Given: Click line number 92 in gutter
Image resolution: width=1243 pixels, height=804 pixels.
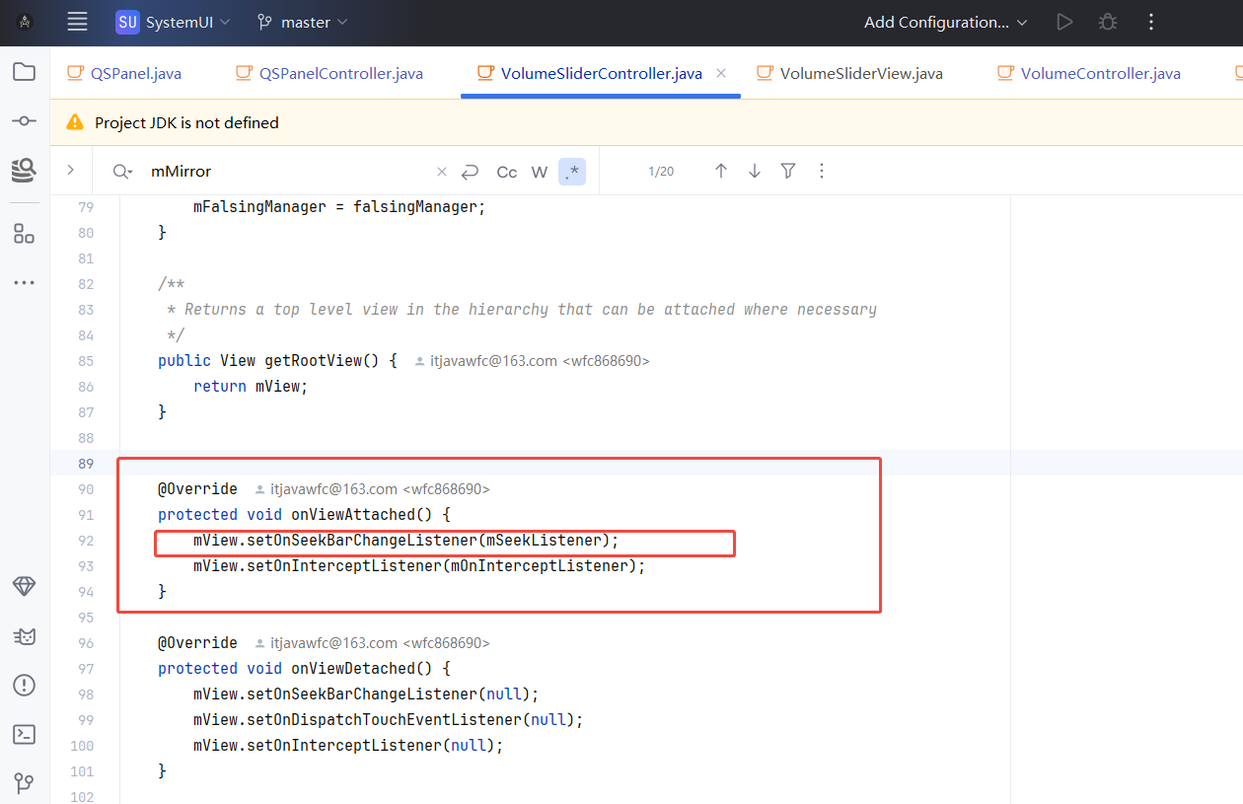Looking at the screenshot, I should (85, 541).
